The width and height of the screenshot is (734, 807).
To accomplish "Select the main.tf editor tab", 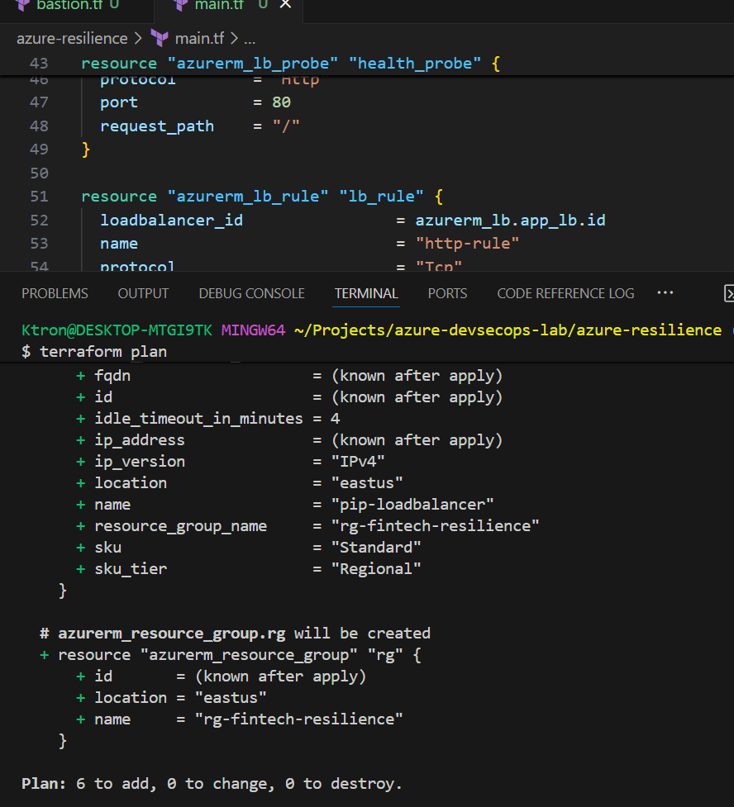I will [218, 5].
